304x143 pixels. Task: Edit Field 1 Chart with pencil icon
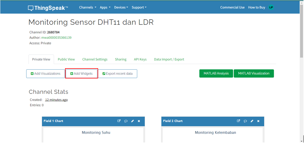click(x=132, y=121)
